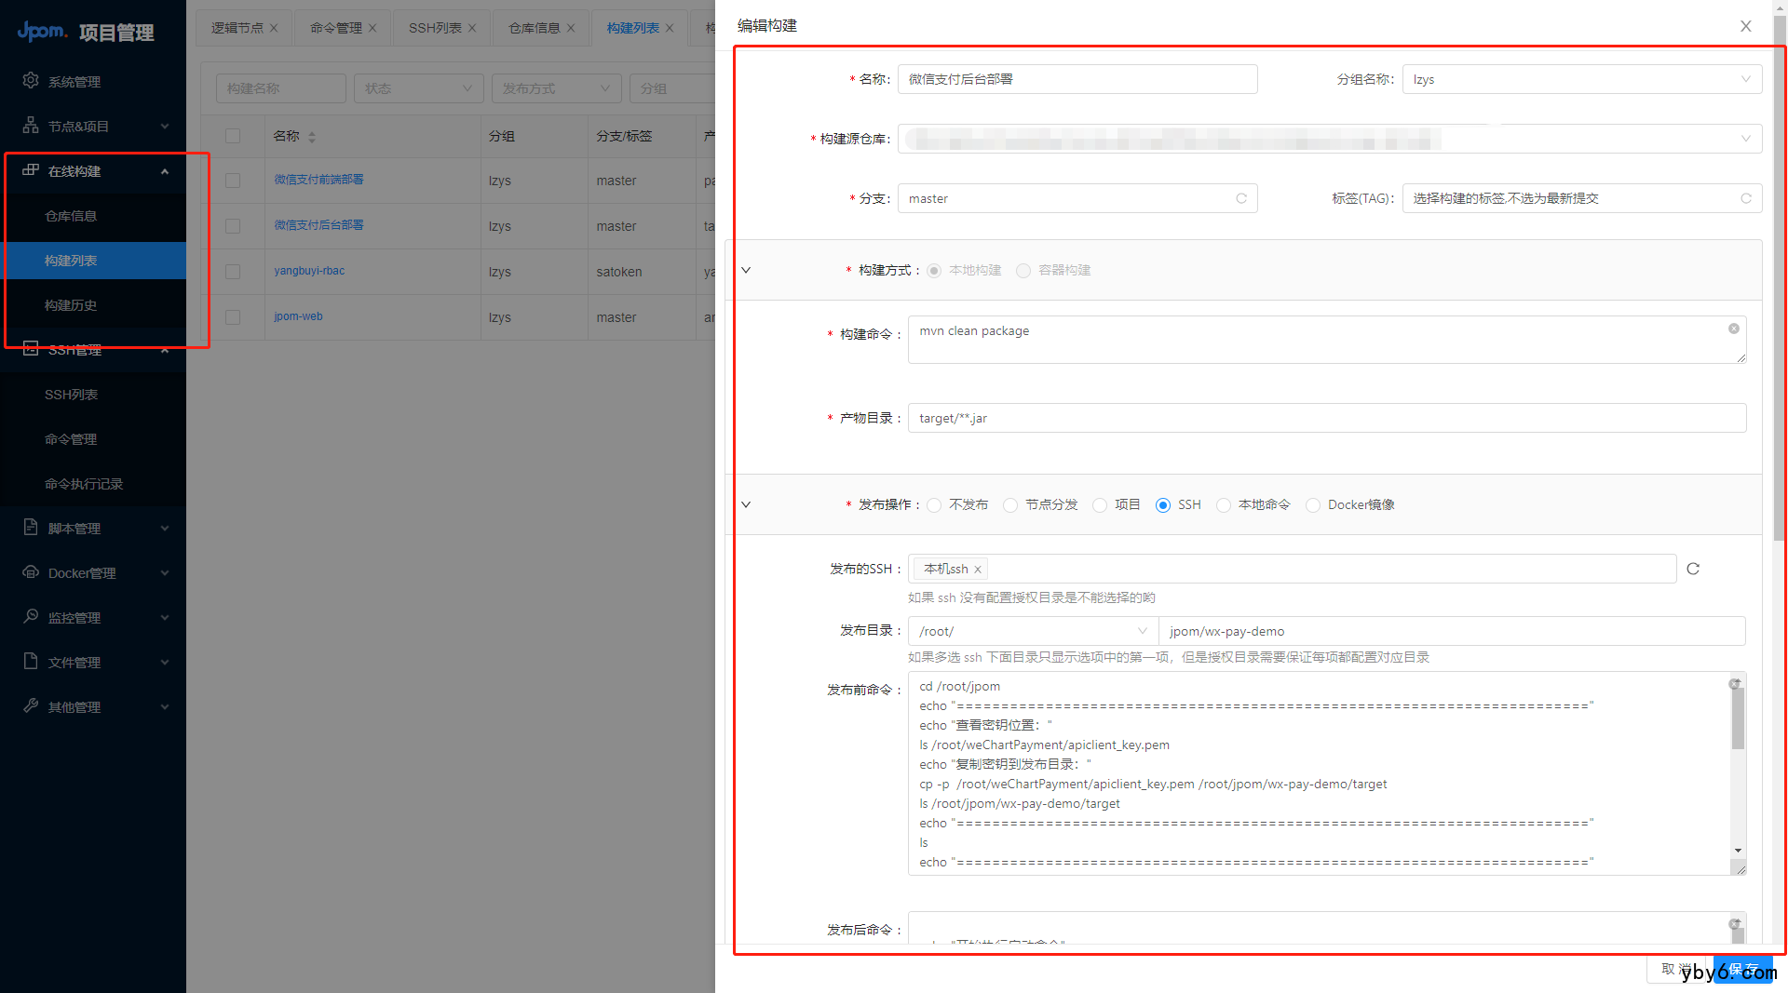
Task: Click the Docker管理 sidebar icon
Action: coord(31,572)
